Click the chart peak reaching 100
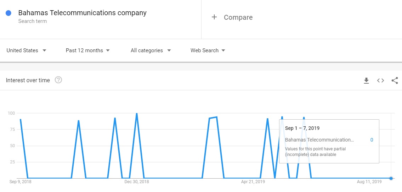The image size is (402, 192). 137,114
